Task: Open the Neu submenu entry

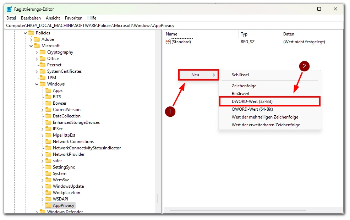Action: point(198,75)
